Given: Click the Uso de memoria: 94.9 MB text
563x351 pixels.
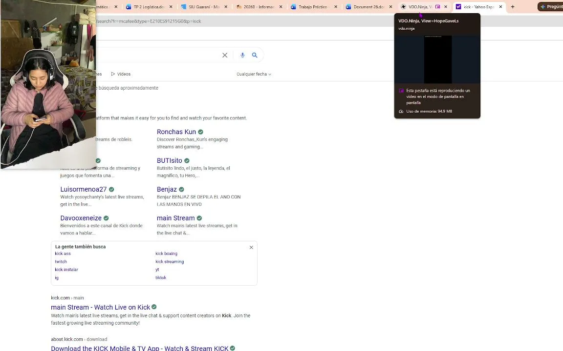Looking at the screenshot, I should point(429,111).
